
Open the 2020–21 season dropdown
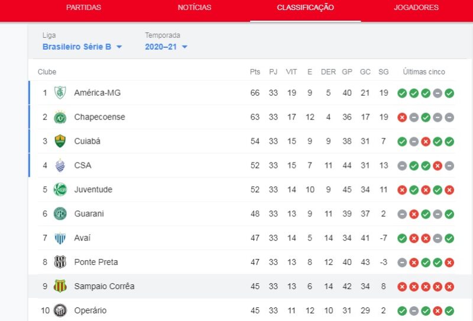166,47
